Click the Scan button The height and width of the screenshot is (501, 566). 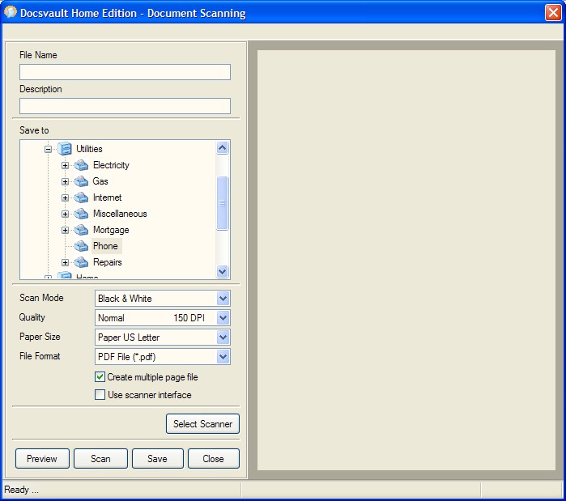pyautogui.click(x=100, y=459)
